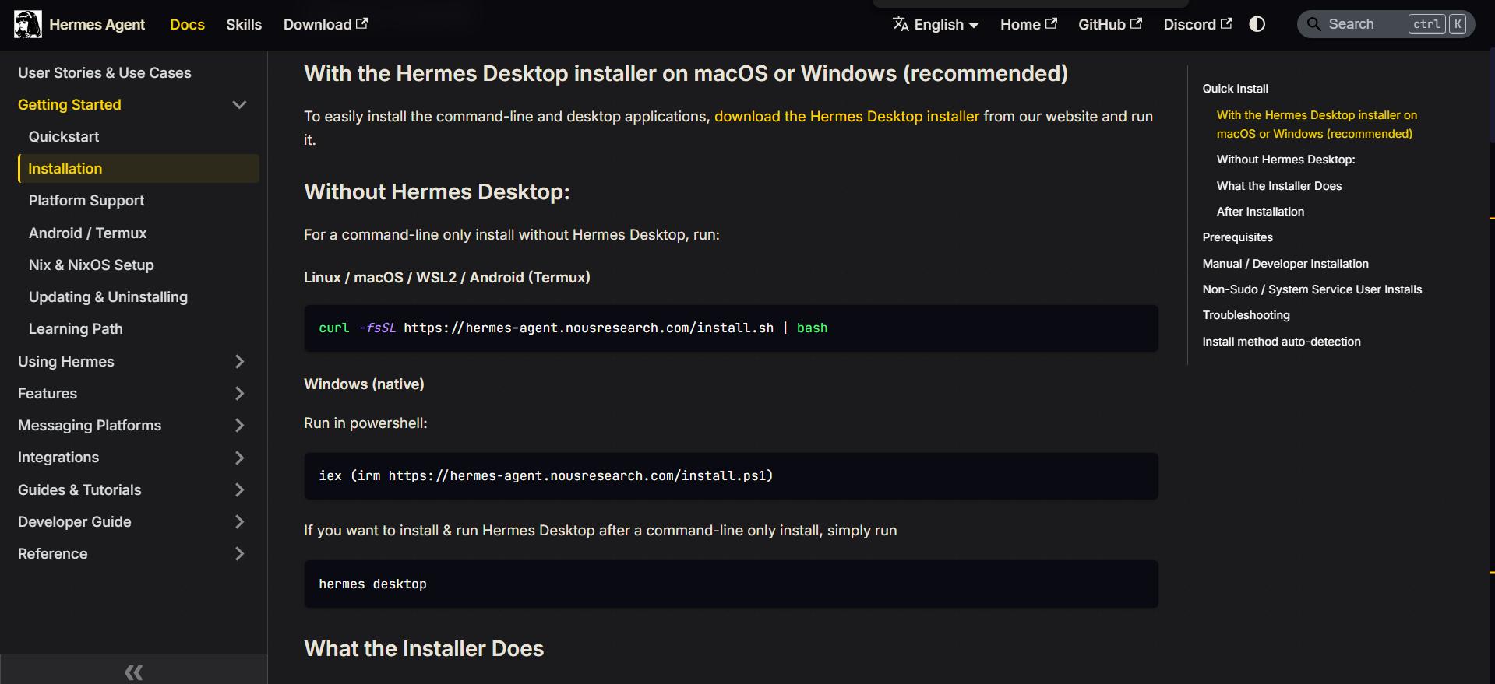
Task: Jump to Troubleshooting in table of contents
Action: 1246,315
